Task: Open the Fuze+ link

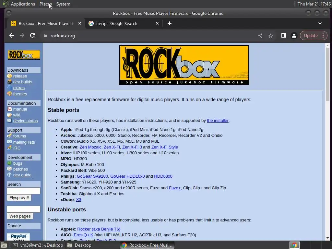Action: (175, 188)
